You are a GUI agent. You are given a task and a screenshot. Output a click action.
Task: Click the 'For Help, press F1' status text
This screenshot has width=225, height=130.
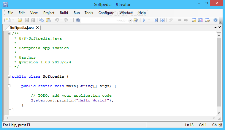click(17, 125)
